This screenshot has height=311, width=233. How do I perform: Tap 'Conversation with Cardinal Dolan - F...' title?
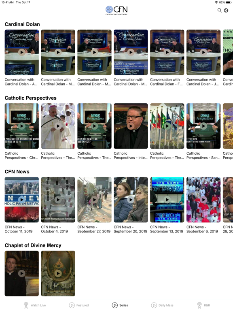[x=166, y=82]
